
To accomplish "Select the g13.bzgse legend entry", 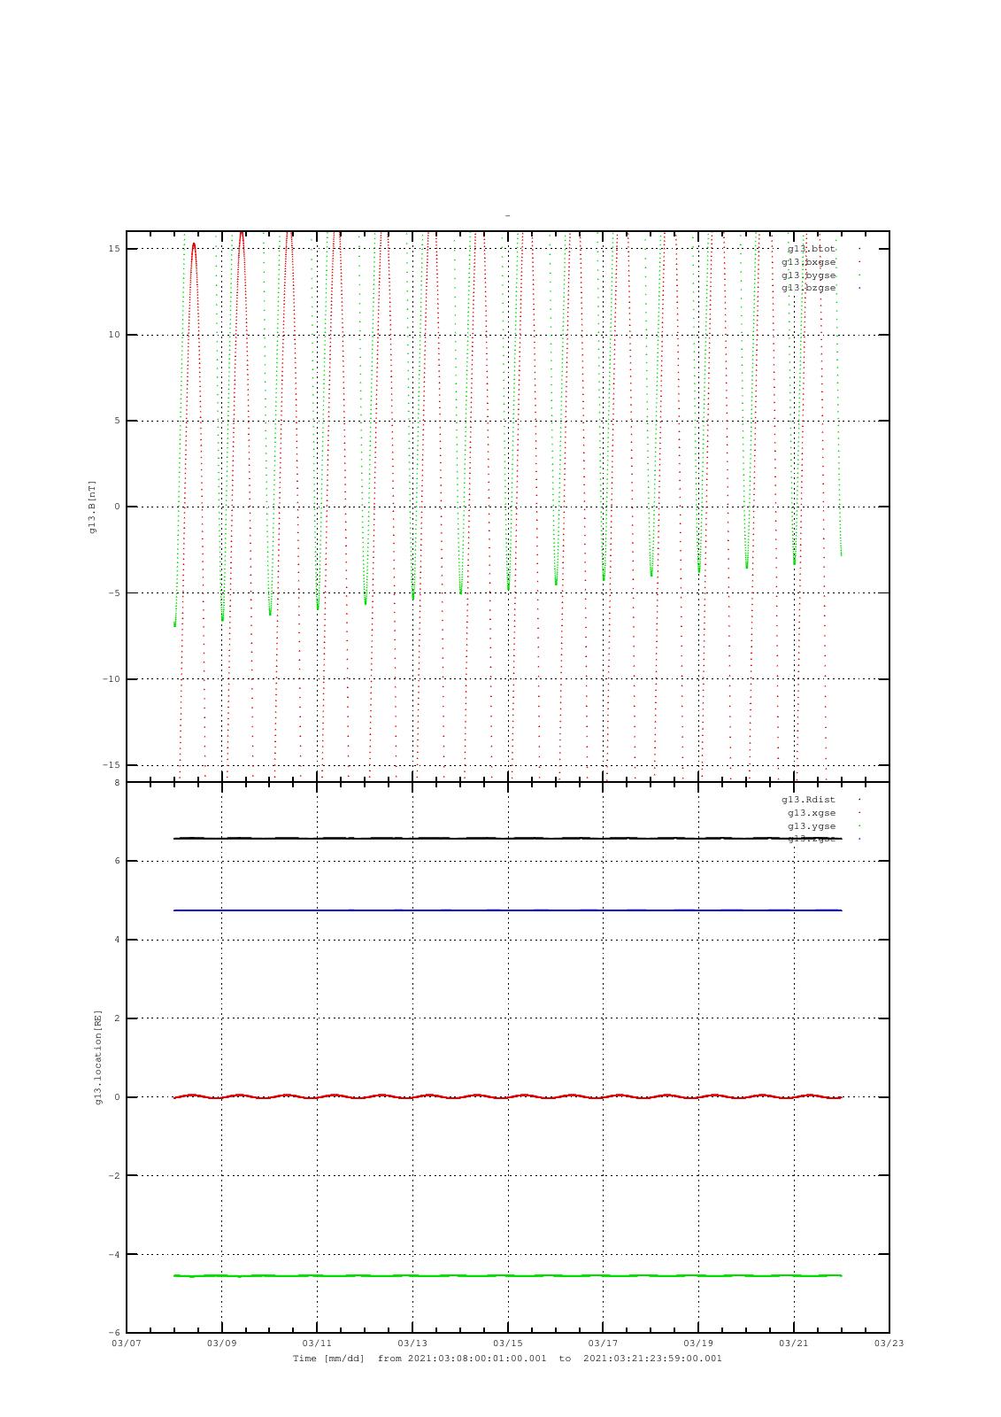I will (x=808, y=288).
